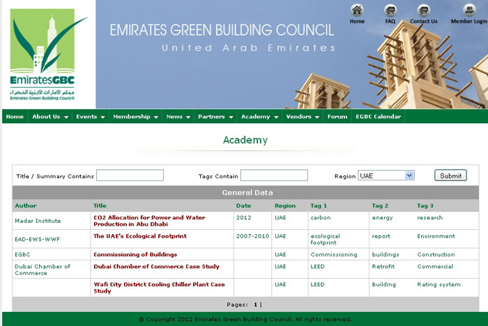Sort by the Tag 3 column header
Screen dimensions: 488x326
[x=425, y=205]
